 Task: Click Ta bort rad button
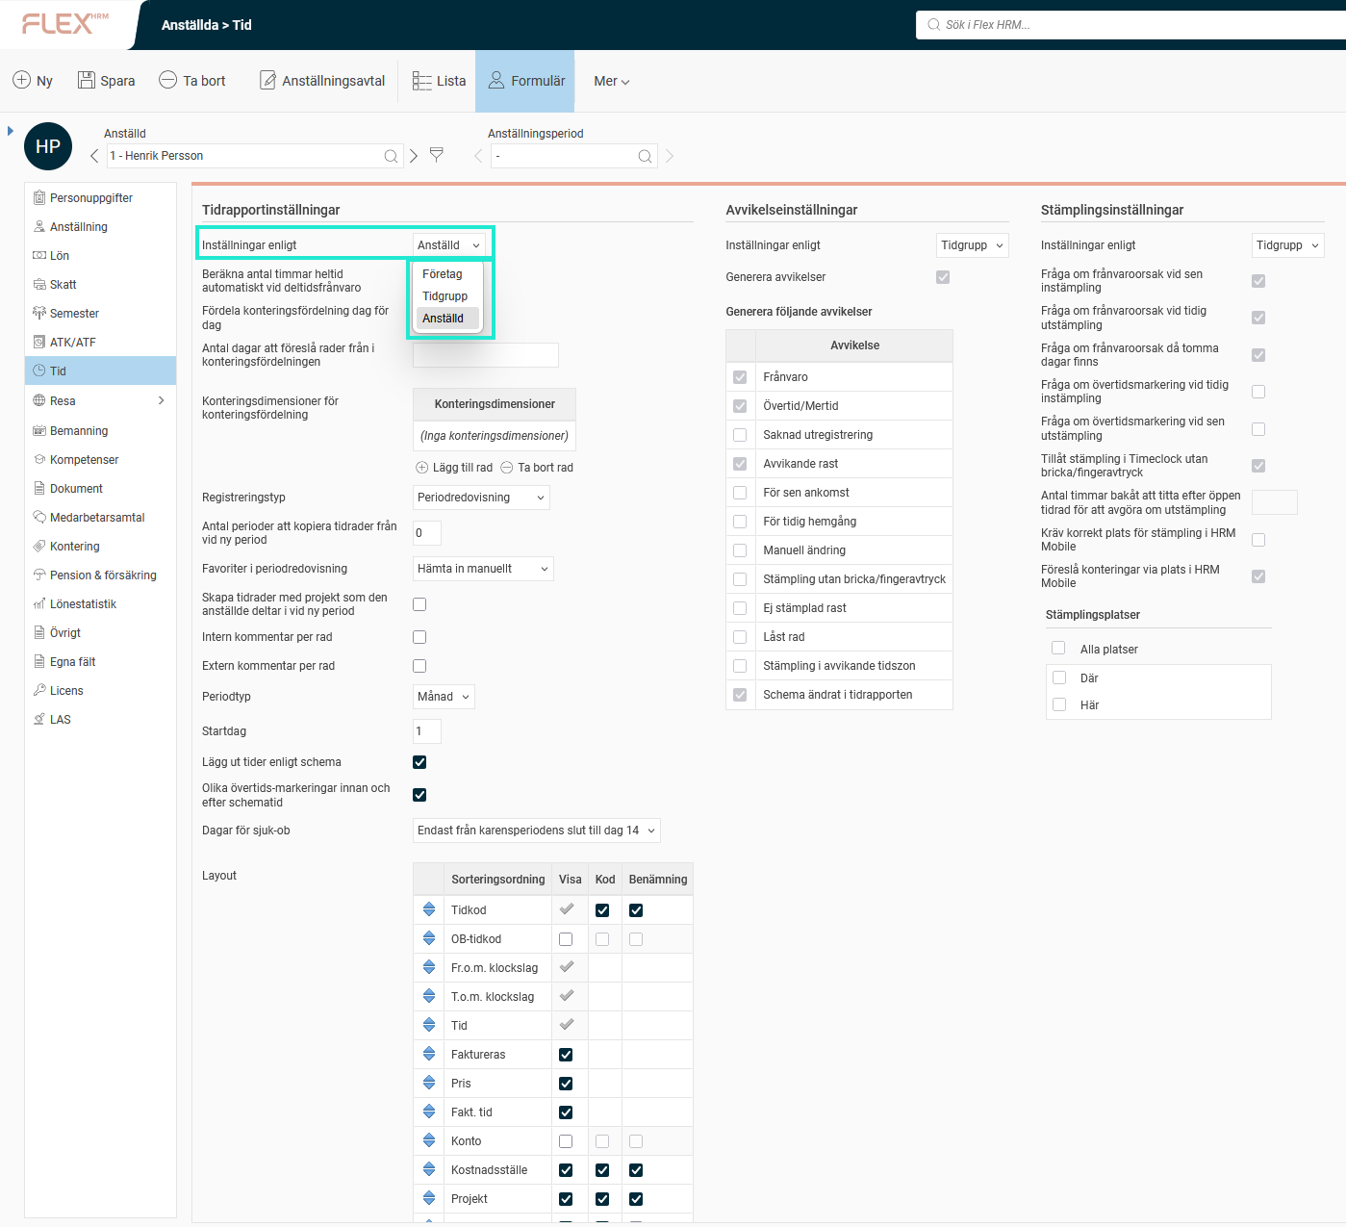[x=537, y=468]
